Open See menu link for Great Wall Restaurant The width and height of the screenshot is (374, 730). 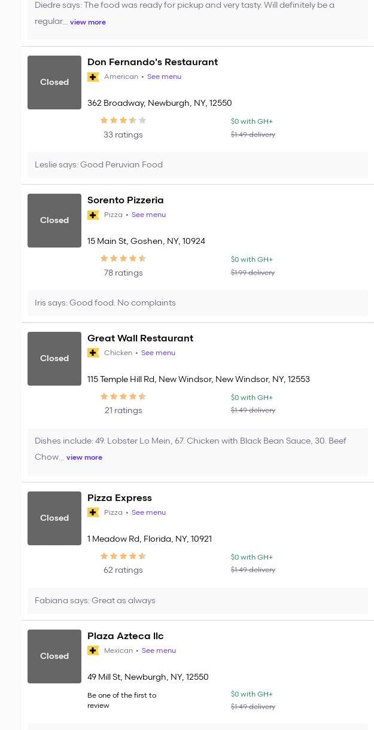click(158, 353)
